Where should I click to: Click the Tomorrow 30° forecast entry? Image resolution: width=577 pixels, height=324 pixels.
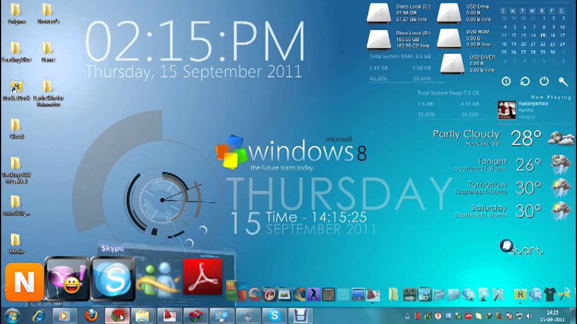tap(514, 188)
